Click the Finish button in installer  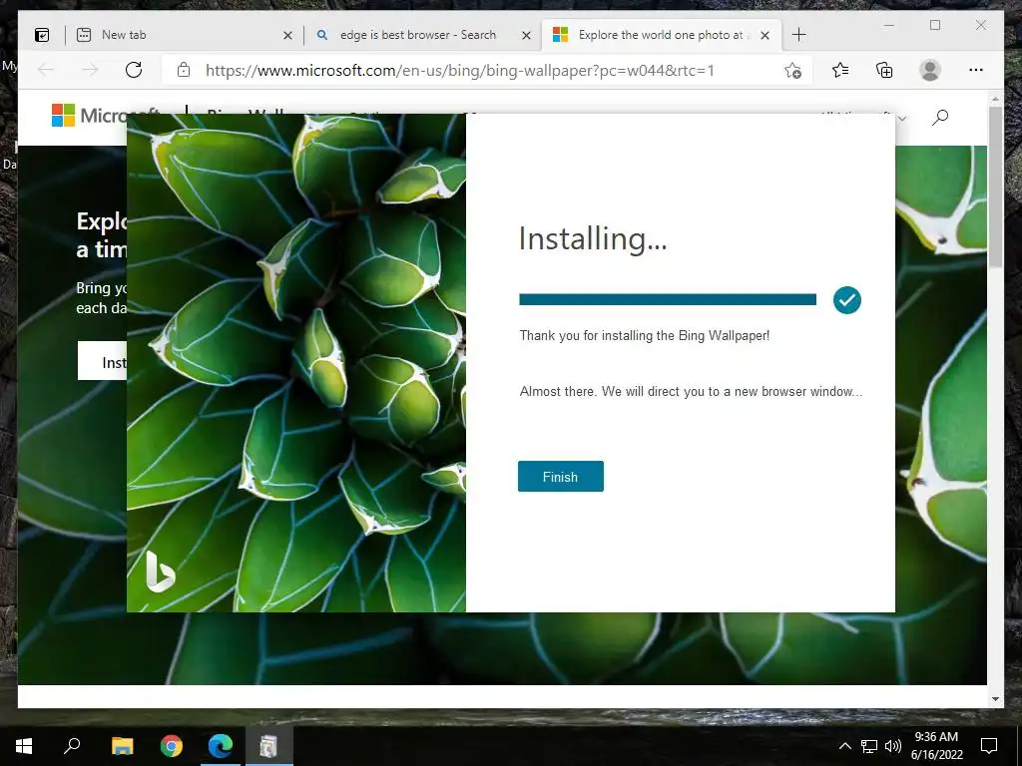click(x=561, y=476)
